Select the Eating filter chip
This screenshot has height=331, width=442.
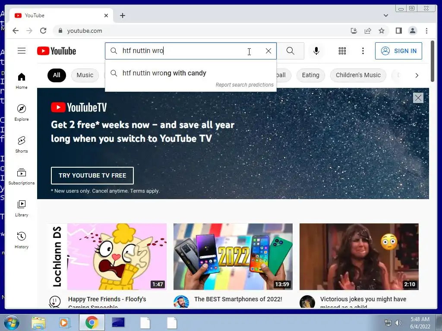point(311,75)
